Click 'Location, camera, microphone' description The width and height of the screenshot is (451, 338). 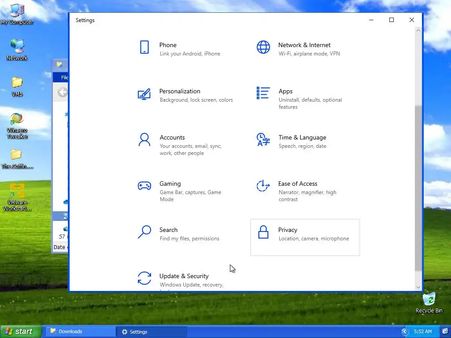pos(314,239)
